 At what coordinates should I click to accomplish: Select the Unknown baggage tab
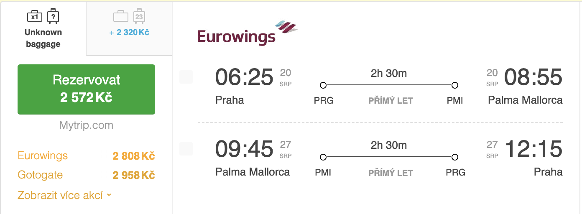point(43,28)
